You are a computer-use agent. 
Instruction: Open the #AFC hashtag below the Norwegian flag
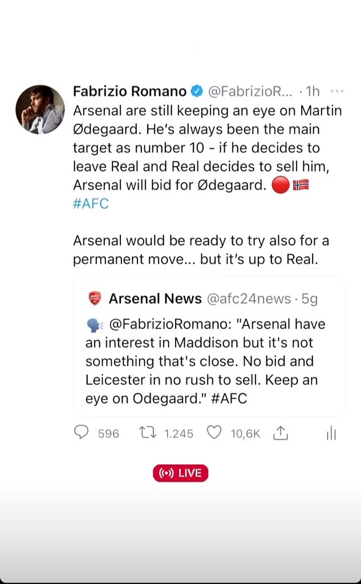click(x=91, y=204)
